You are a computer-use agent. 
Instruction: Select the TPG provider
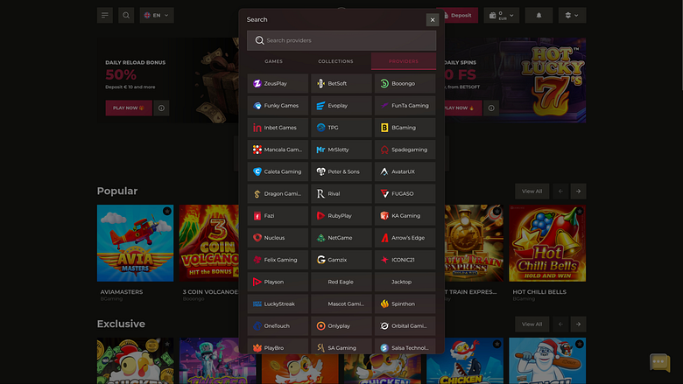[x=341, y=128]
